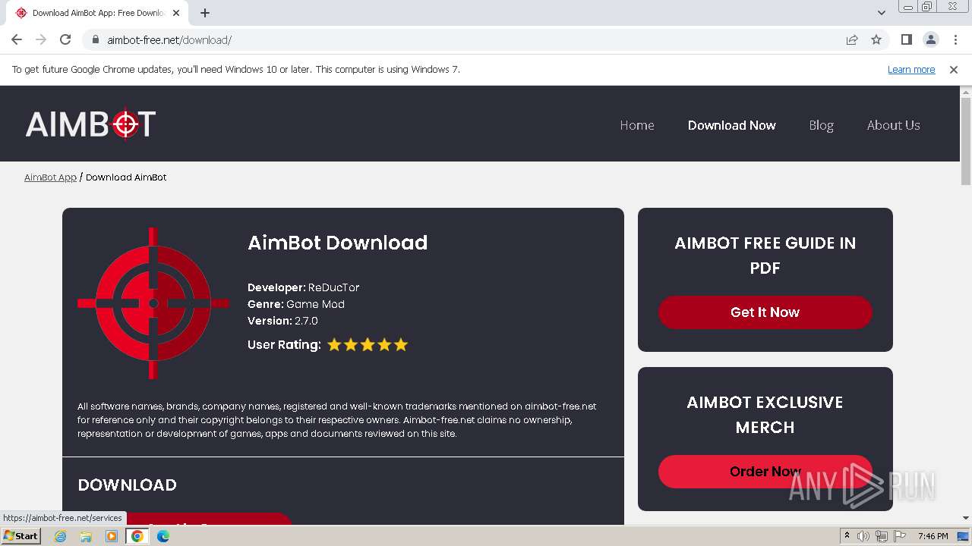Go to the Home menu item

point(637,125)
